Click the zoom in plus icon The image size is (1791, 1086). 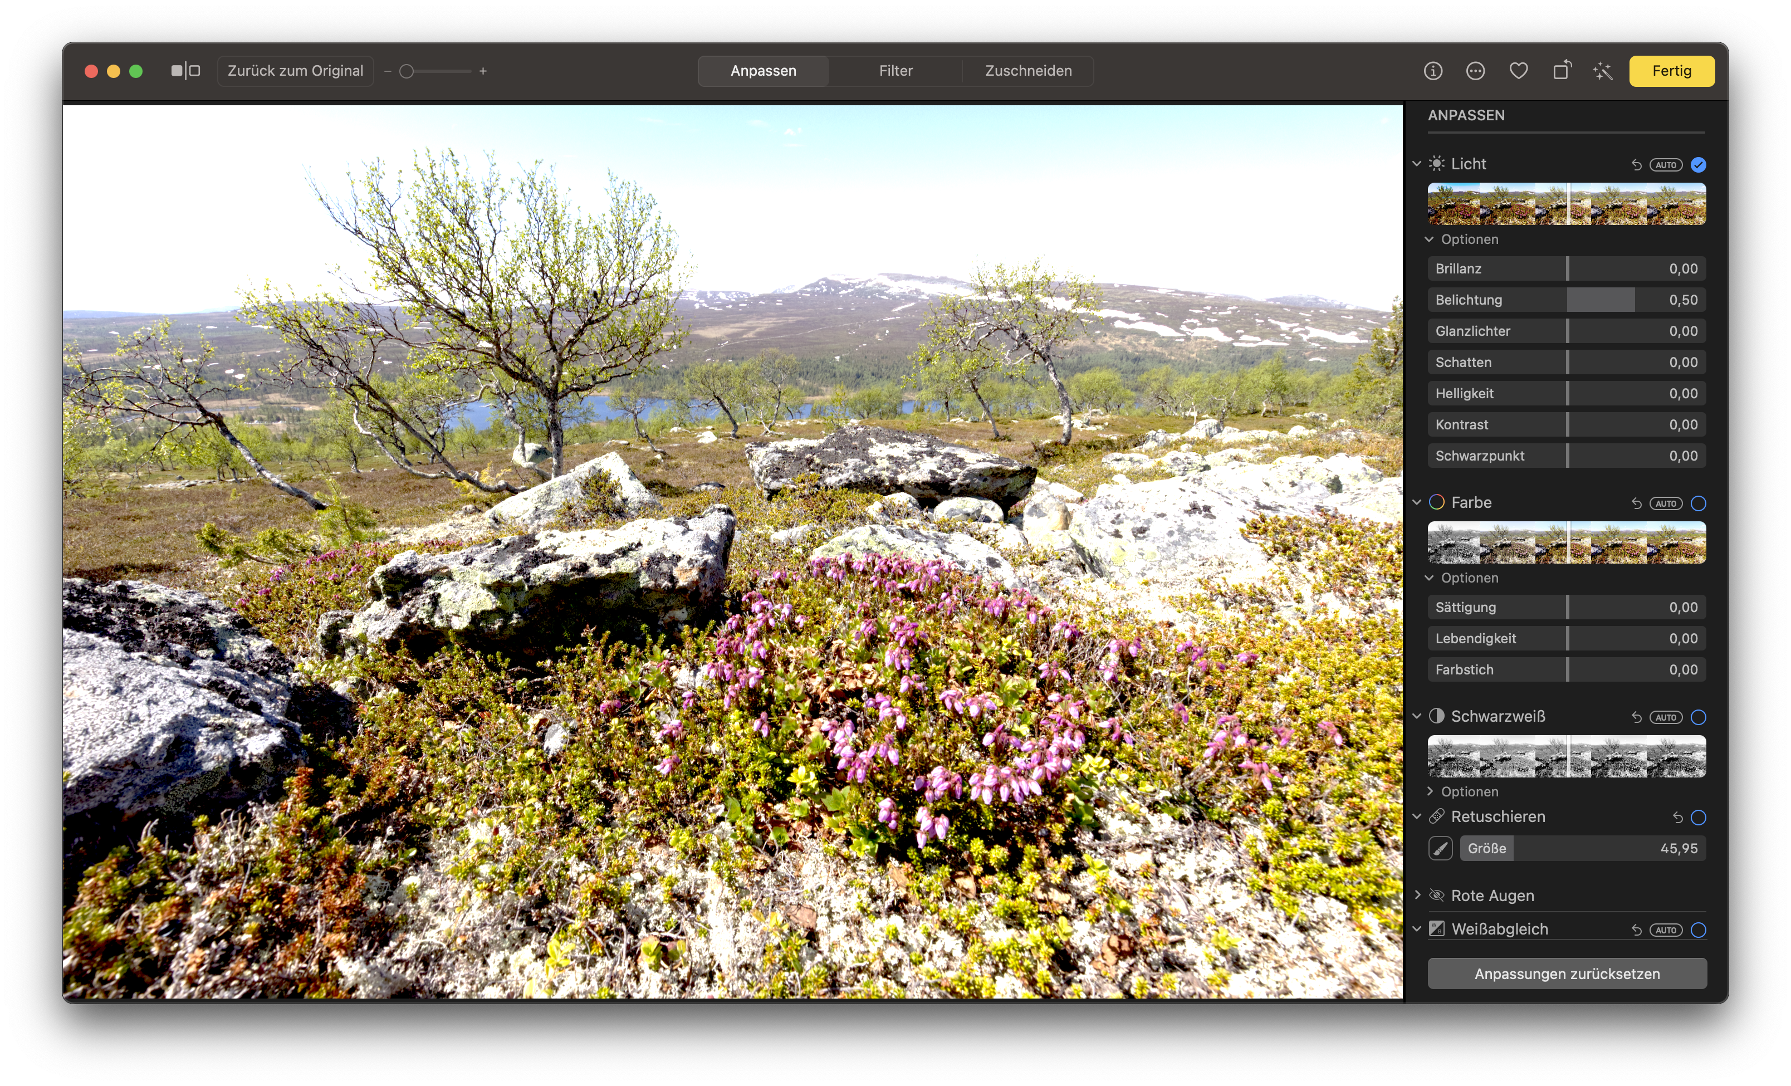483,71
